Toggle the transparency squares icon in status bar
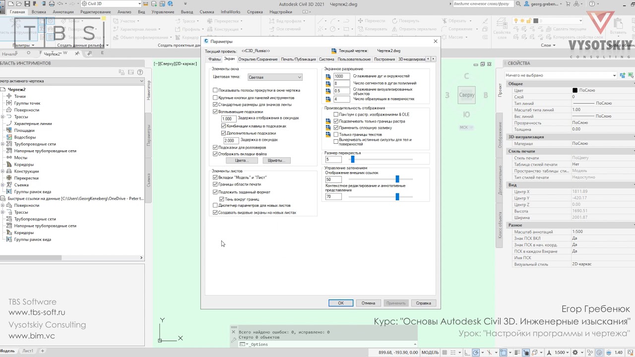The image size is (635, 357). point(526,353)
